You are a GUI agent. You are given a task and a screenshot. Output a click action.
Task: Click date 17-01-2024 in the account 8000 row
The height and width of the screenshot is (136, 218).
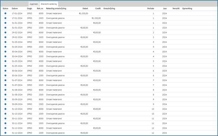pos(17,13)
